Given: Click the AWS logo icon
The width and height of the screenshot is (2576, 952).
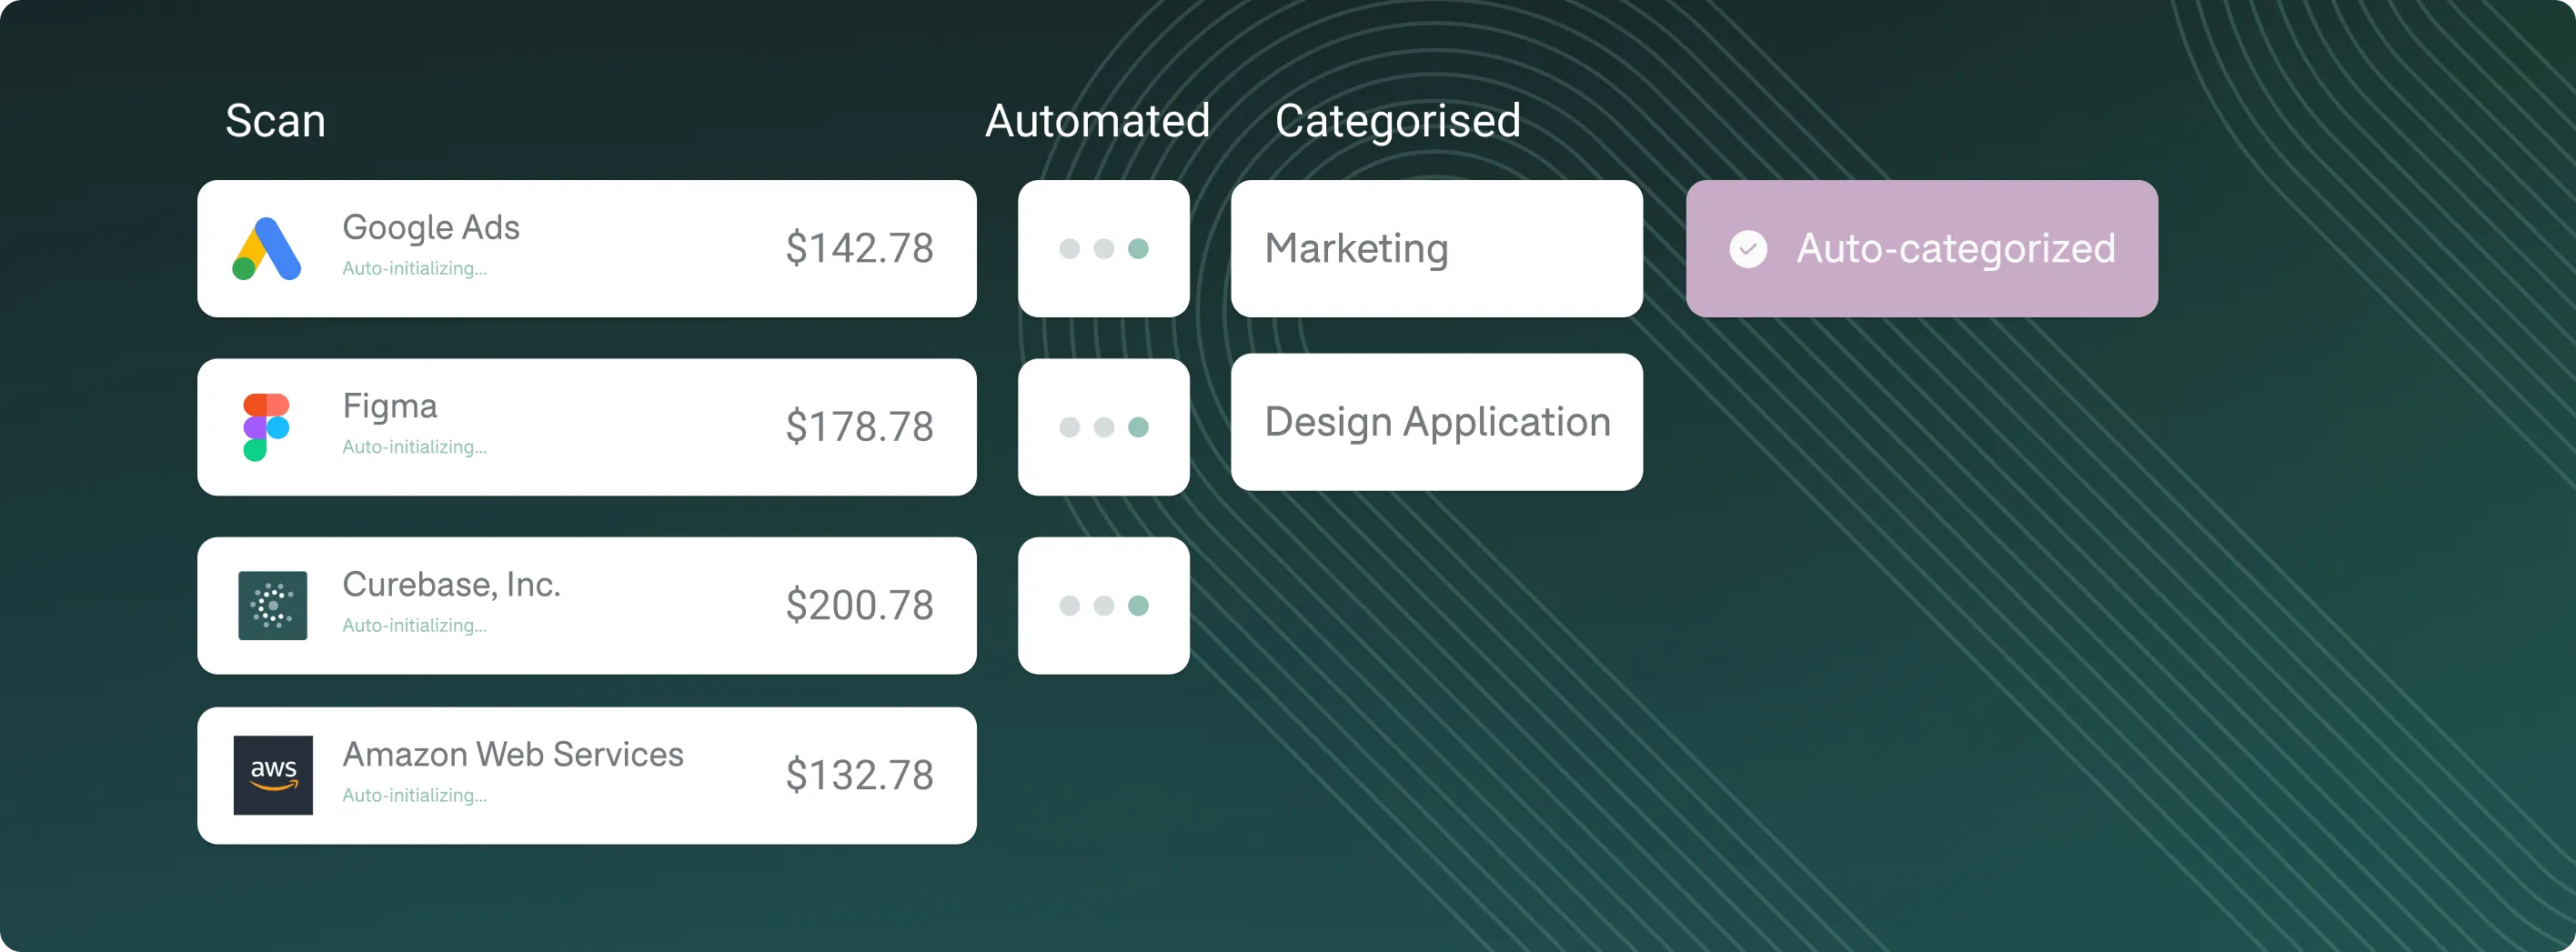Looking at the screenshot, I should pos(273,776).
